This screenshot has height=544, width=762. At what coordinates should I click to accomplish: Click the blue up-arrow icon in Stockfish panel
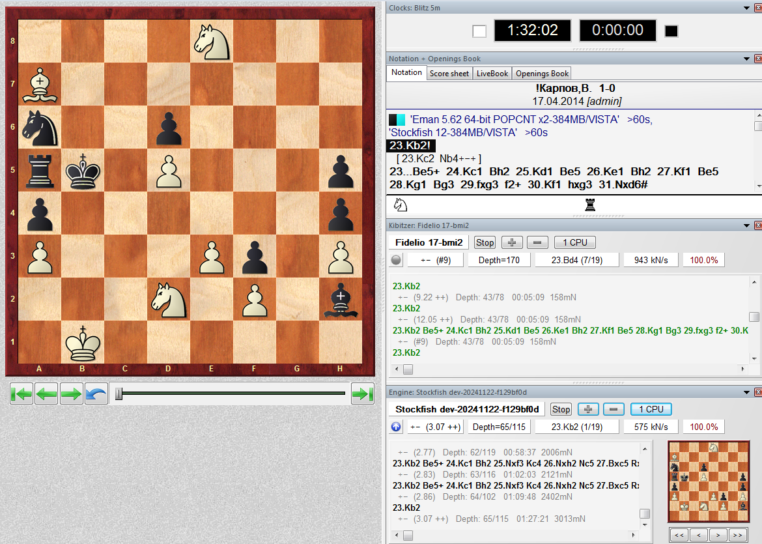pyautogui.click(x=396, y=427)
